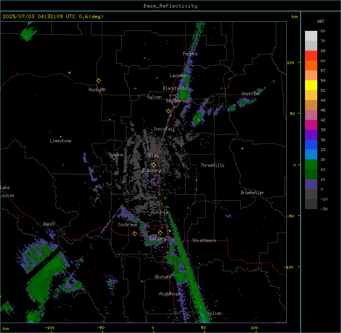Click the 2025/07/03 04:32:09 UTC timestamp
Screen dimensions: 341x333
(39, 17)
